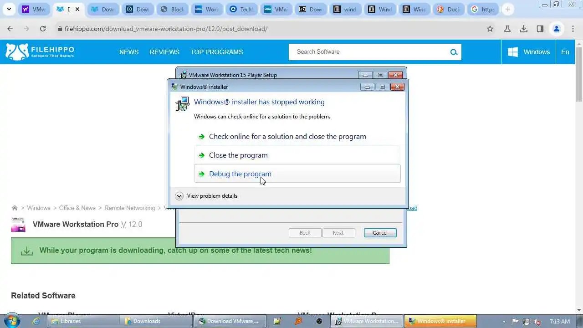Click the VMware Workstation Pro product icon

pos(18,224)
